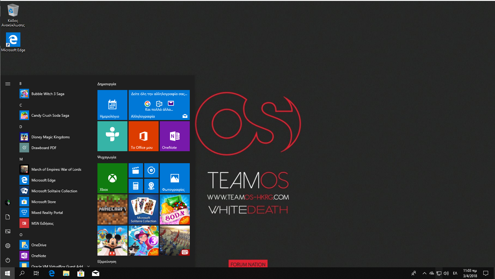Open the Candy Crush Soda tile
The image size is (495, 279).
click(175, 209)
